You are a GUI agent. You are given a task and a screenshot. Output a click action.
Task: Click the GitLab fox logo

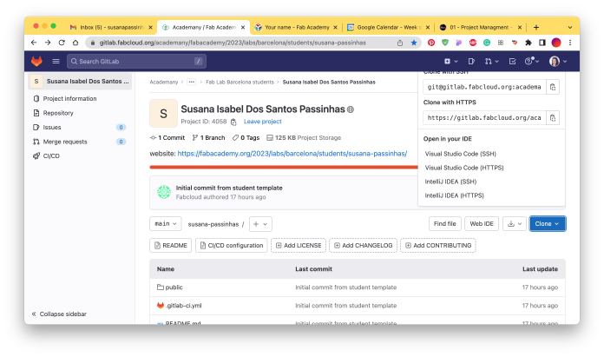point(36,62)
